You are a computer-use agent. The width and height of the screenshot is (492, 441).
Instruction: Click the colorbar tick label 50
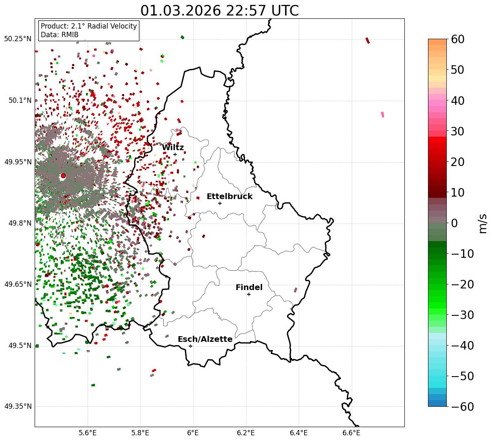point(457,70)
